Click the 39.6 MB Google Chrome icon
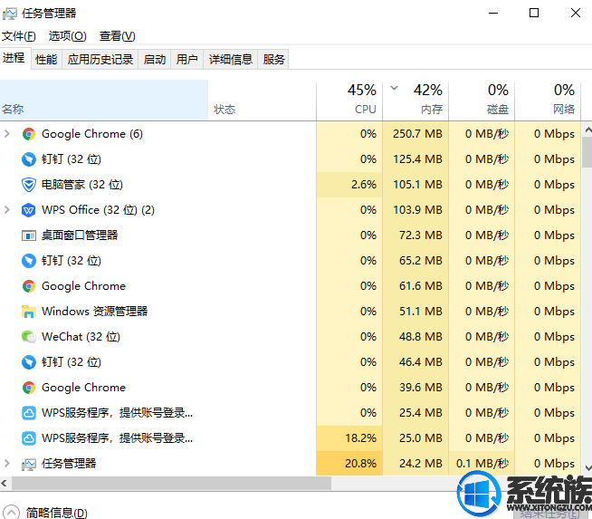This screenshot has width=592, height=519. click(29, 388)
